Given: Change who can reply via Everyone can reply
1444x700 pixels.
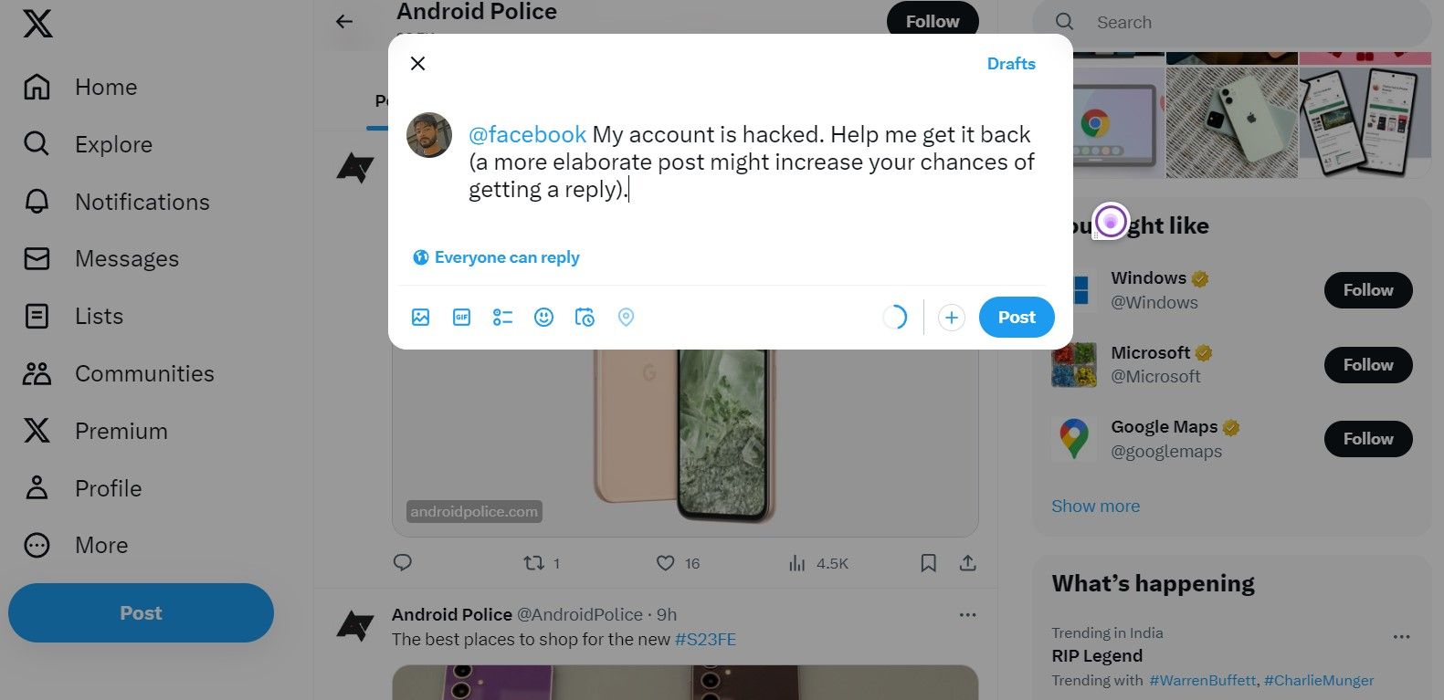Looking at the screenshot, I should coord(496,257).
